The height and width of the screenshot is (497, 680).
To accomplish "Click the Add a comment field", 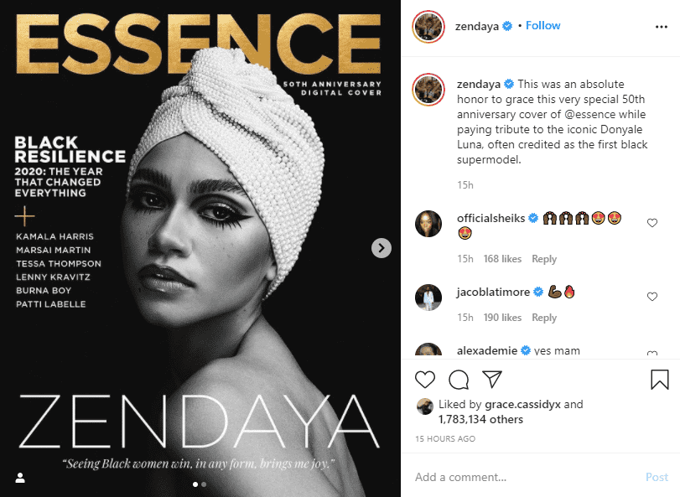I will [x=525, y=477].
